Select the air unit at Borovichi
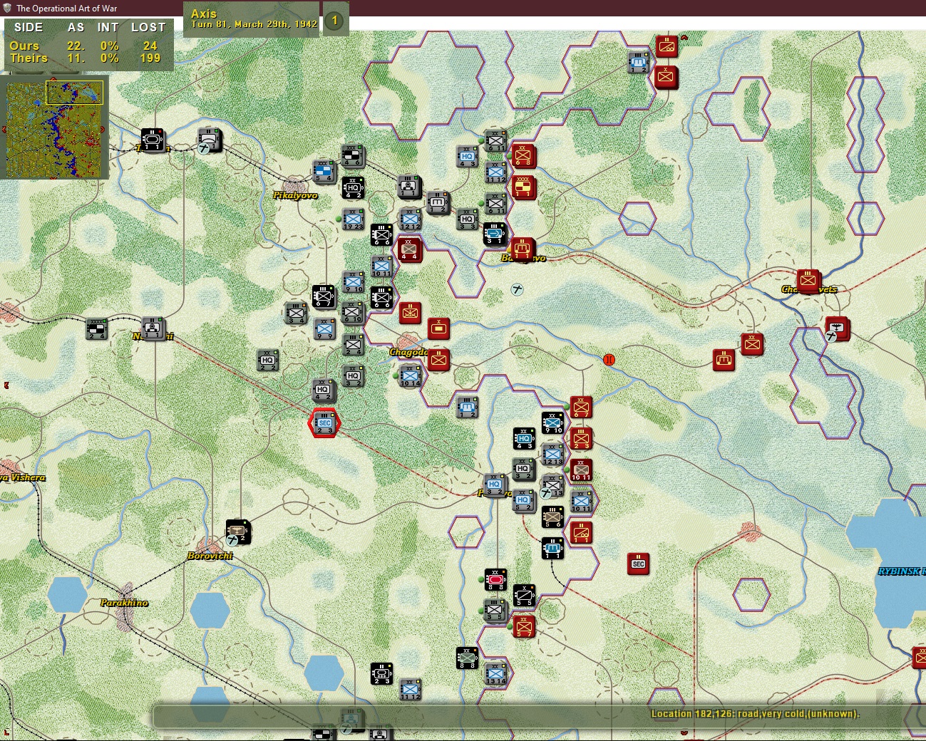Viewport: 926px width, 741px height. tap(237, 532)
